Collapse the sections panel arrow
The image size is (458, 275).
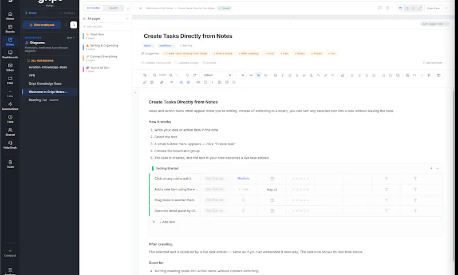point(128,8)
